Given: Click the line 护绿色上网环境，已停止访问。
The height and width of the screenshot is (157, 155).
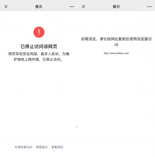Looking at the screenshot, I should 38,59.
